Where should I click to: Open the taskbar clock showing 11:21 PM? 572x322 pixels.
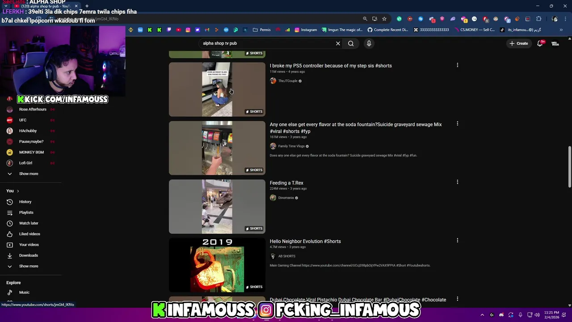coord(551,315)
